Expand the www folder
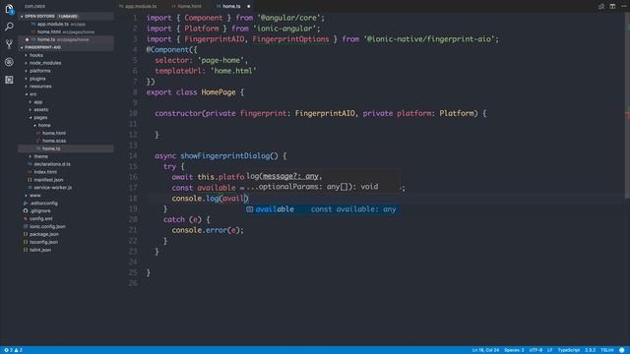 pyautogui.click(x=35, y=196)
